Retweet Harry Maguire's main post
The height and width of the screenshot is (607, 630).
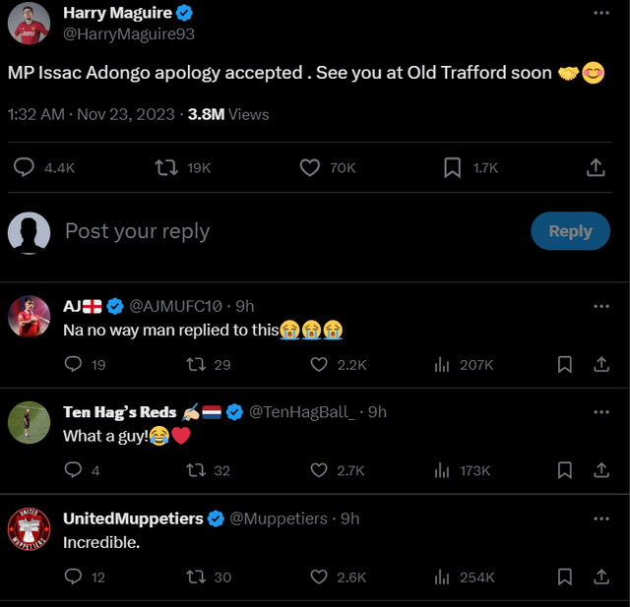(166, 168)
